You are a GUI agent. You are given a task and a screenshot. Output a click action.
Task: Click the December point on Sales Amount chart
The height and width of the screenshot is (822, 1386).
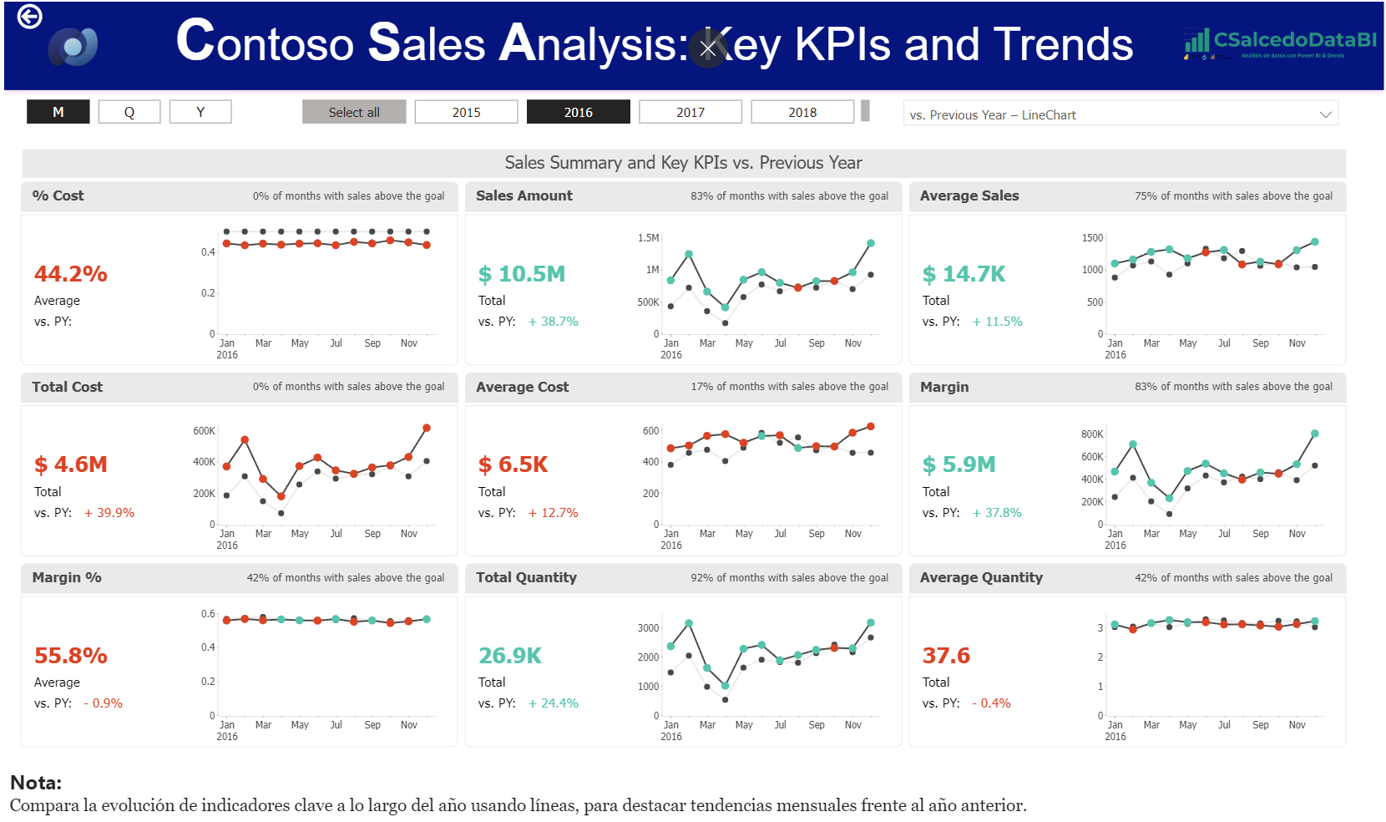(871, 243)
